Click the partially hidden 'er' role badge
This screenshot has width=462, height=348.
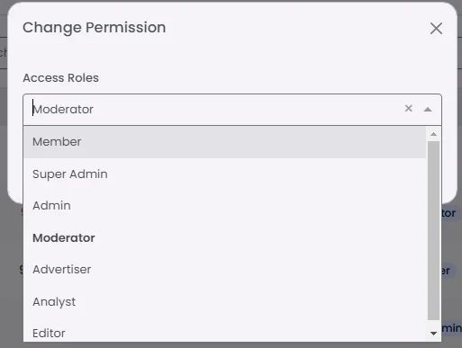click(x=446, y=271)
